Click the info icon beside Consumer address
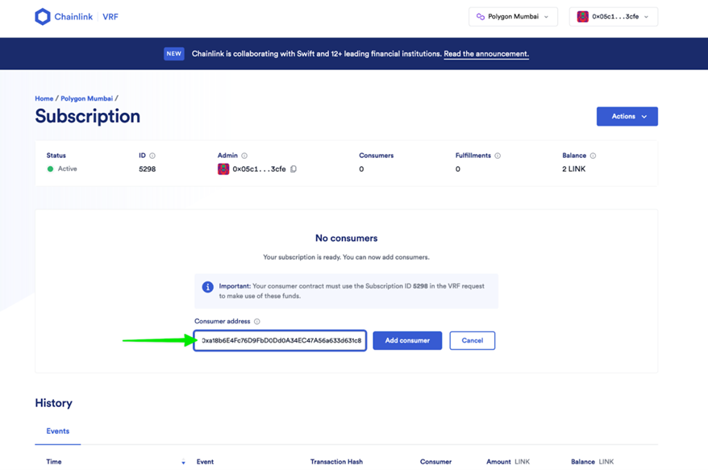 pos(257,322)
